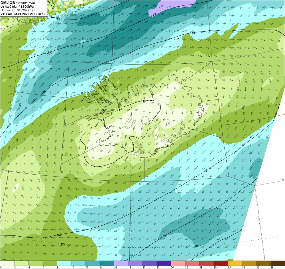The image size is (285, 269).
Task: Click legend tick value '2'
Action: pyautogui.click(x=15, y=267)
